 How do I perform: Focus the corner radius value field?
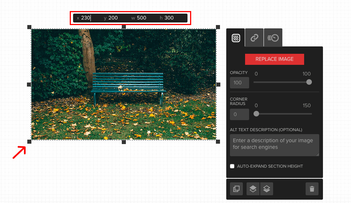pos(239,114)
